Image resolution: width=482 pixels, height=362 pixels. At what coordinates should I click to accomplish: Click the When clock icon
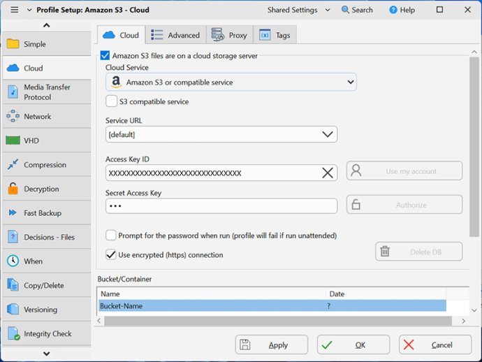pyautogui.click(x=13, y=261)
